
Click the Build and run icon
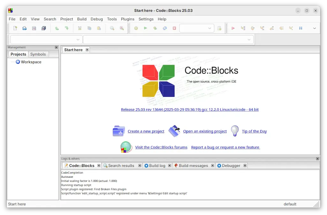point(155,28)
